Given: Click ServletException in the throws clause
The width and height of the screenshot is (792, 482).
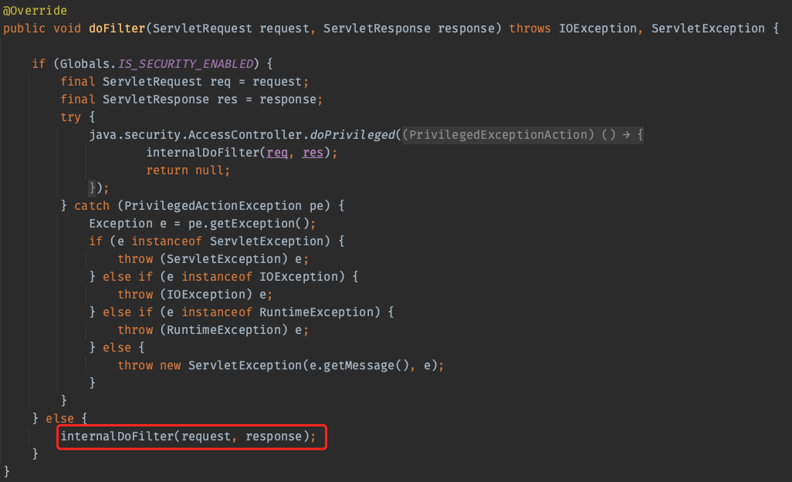Looking at the screenshot, I should (708, 29).
